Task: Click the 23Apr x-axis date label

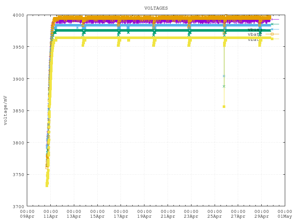Action: click(x=191, y=217)
